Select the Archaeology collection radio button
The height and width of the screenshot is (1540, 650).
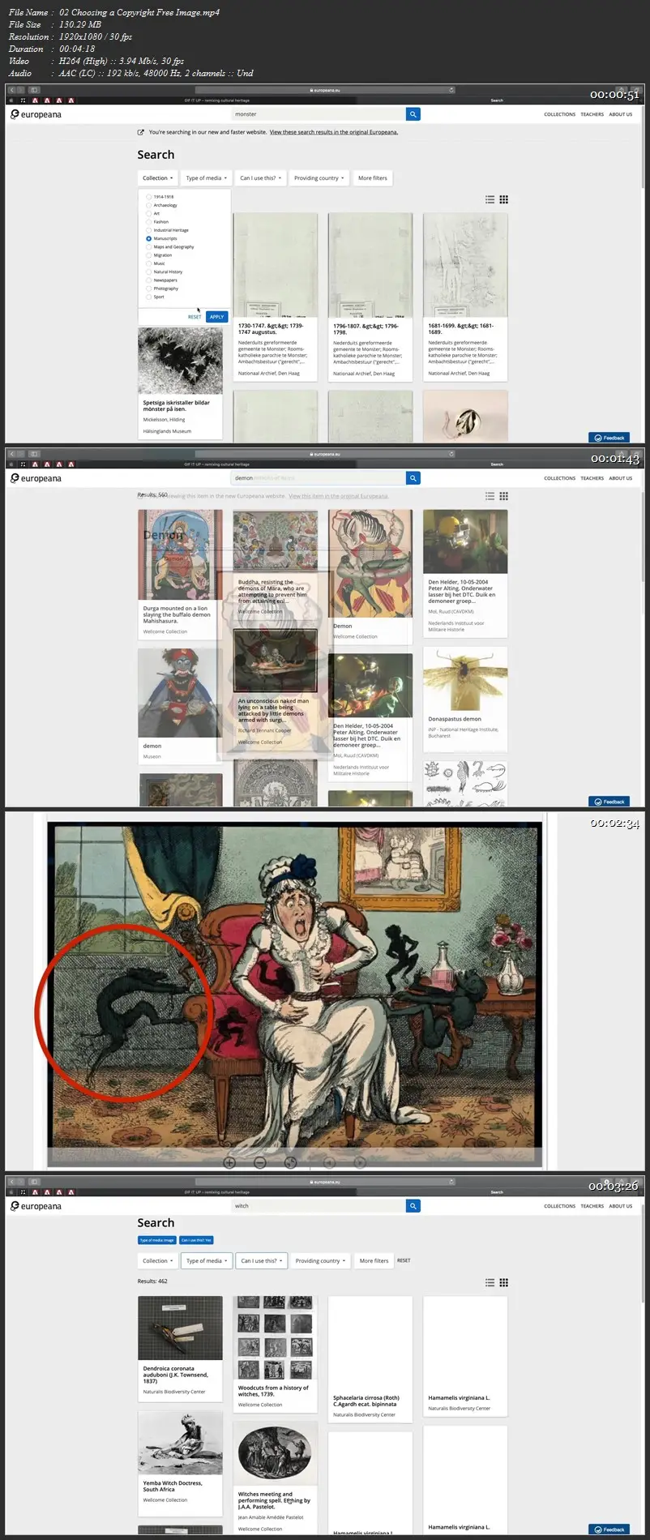[x=148, y=205]
